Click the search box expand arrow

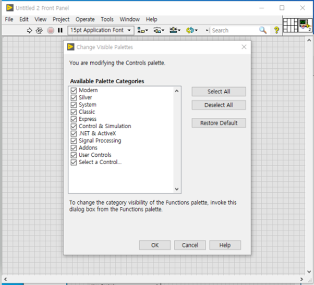208,30
